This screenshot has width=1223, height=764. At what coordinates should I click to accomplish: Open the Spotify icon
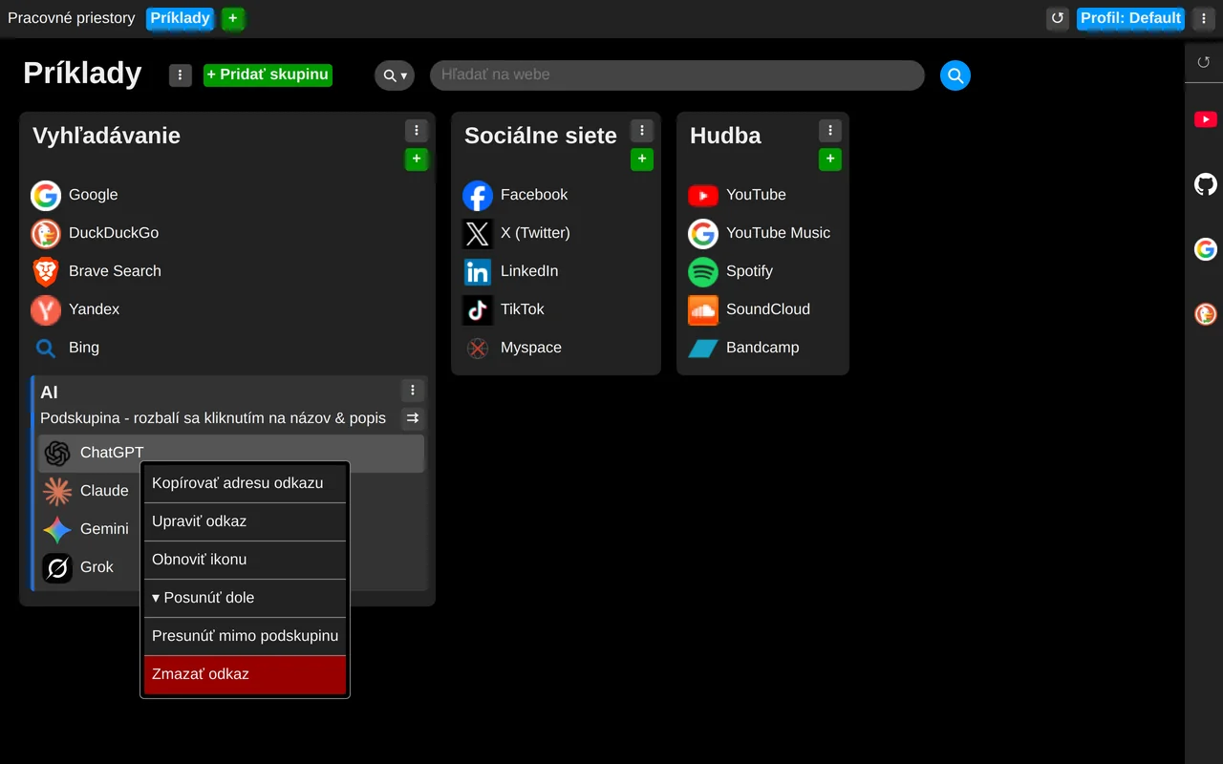[703, 271]
